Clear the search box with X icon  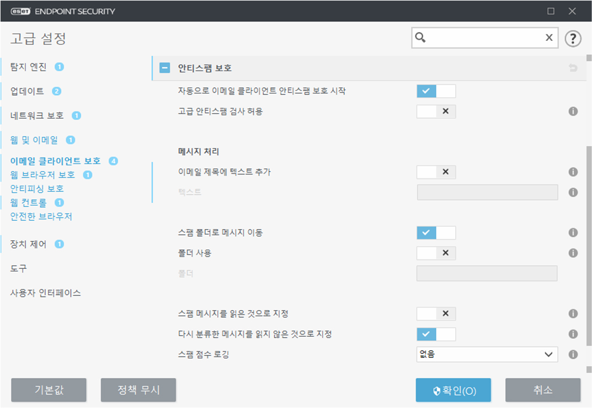pos(549,38)
